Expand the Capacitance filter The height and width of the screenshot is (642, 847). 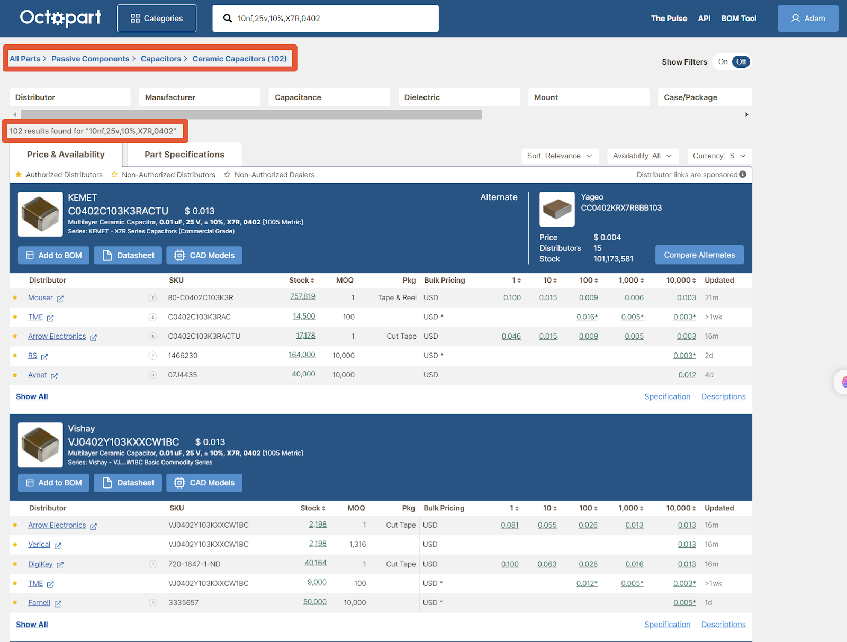click(329, 97)
